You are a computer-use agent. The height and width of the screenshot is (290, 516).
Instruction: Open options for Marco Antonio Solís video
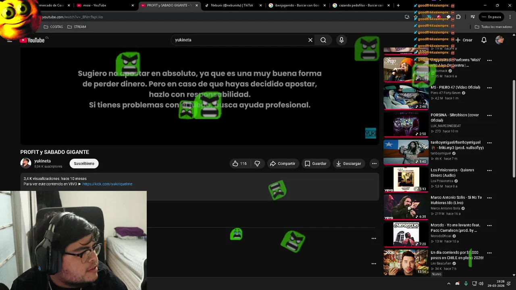[x=489, y=198]
